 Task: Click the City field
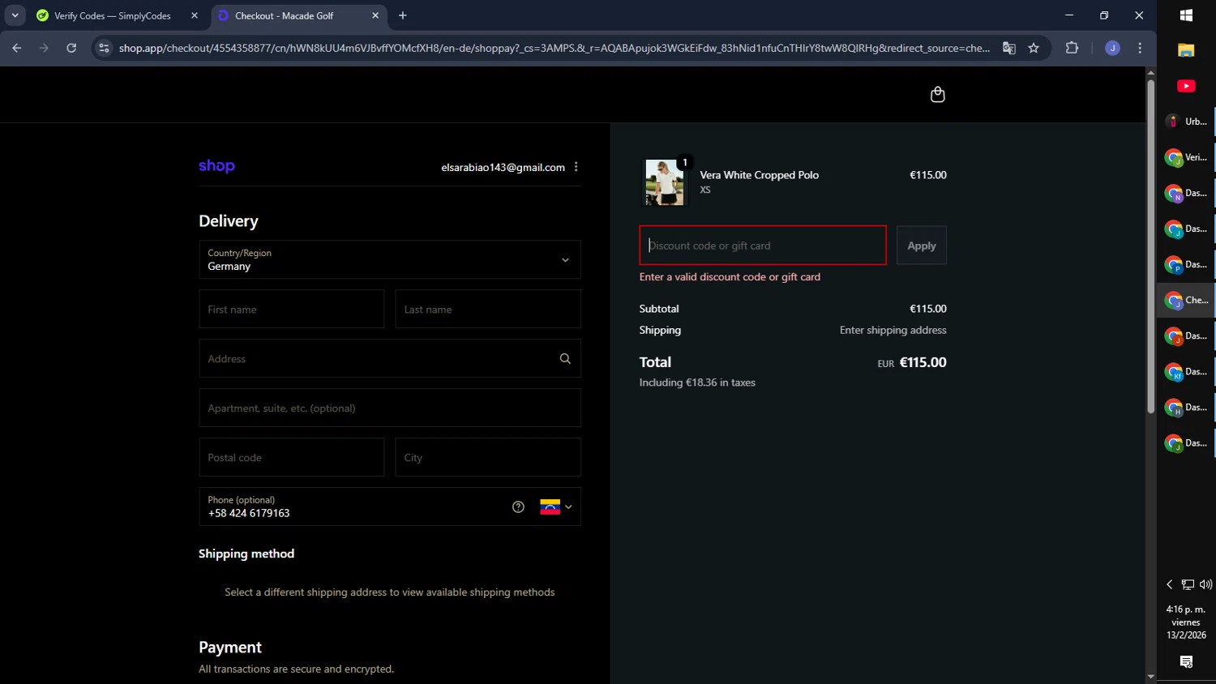488,457
